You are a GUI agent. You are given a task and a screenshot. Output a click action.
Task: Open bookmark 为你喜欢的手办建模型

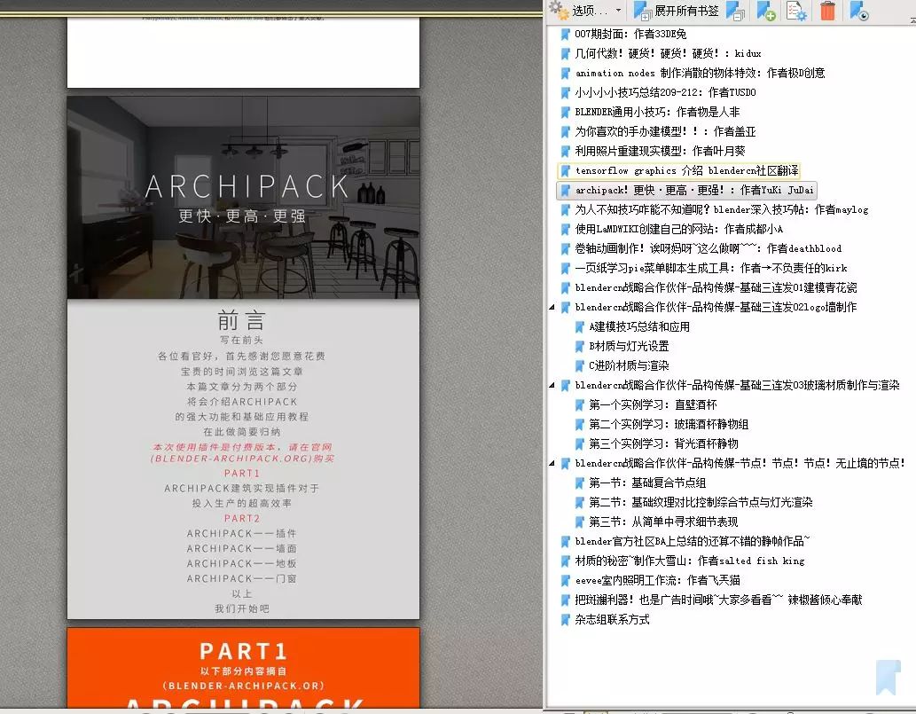click(x=665, y=131)
